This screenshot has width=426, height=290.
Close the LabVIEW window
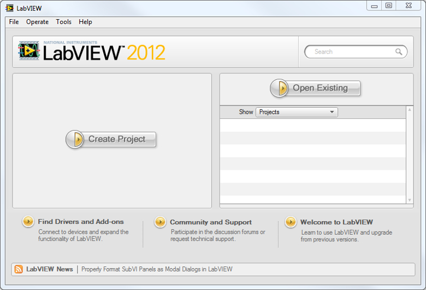409,5
